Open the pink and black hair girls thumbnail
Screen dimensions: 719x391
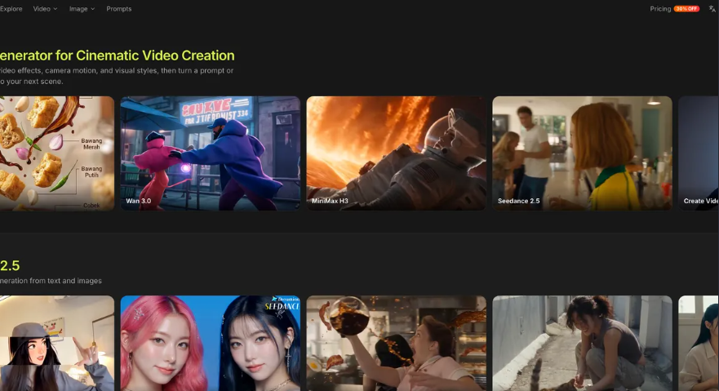click(x=211, y=344)
